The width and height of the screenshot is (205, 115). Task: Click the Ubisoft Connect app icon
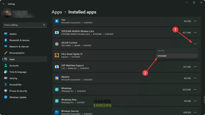coord(57,44)
